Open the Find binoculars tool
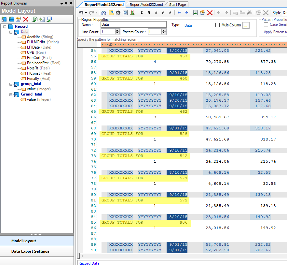This screenshot has height=265, width=287. (104, 13)
